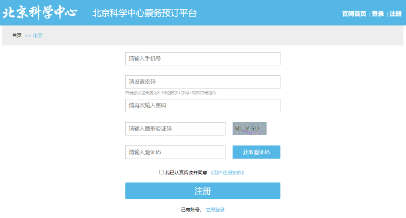Click the 注册 breadcrumb item
This screenshot has height=218, width=406.
coord(37,35)
